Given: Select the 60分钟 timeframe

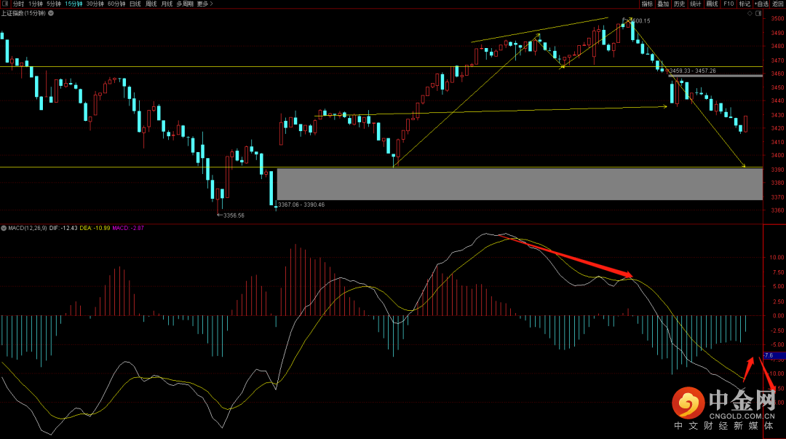Looking at the screenshot, I should coord(116,4).
